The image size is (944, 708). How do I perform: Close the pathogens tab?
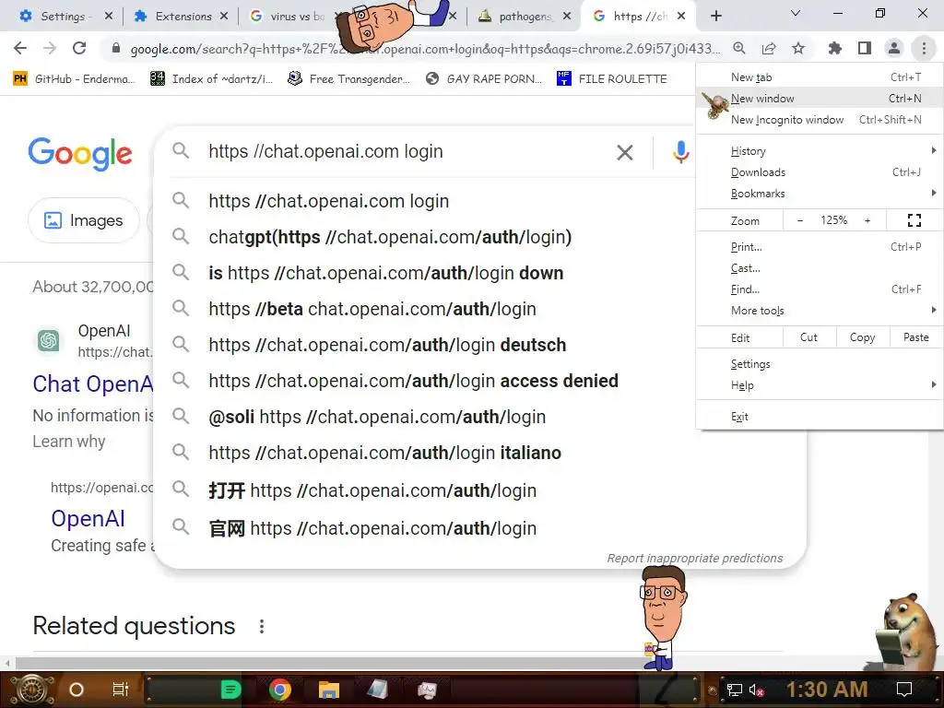(567, 17)
